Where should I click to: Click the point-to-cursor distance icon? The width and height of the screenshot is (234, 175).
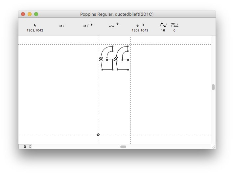(x=87, y=25)
